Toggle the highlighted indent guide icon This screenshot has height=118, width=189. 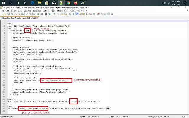pos(77,14)
